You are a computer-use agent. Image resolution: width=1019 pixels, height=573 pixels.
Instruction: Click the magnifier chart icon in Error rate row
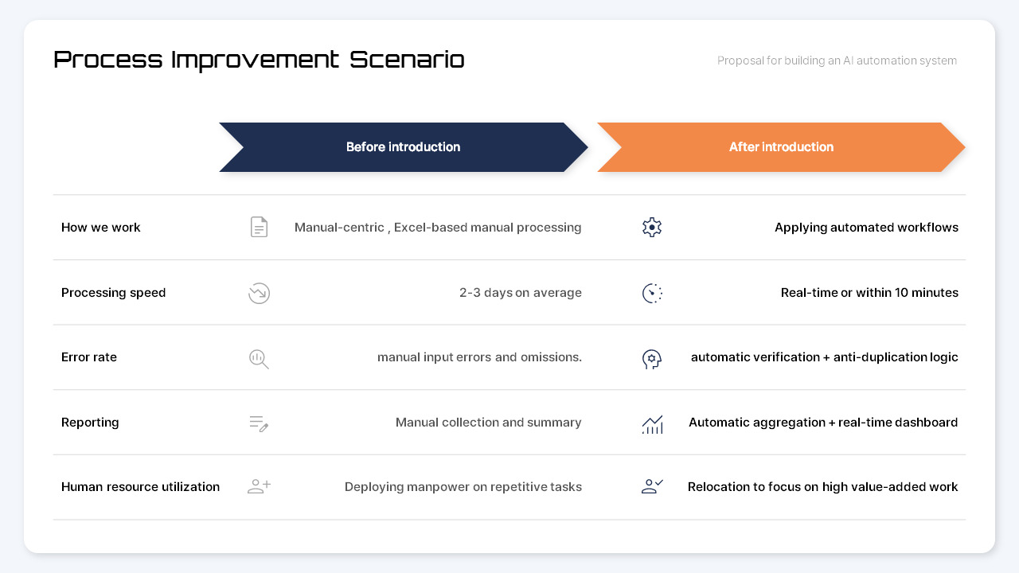[259, 358]
